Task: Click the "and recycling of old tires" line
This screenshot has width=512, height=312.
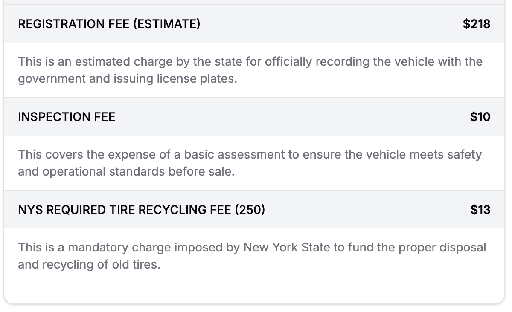Action: tap(89, 264)
